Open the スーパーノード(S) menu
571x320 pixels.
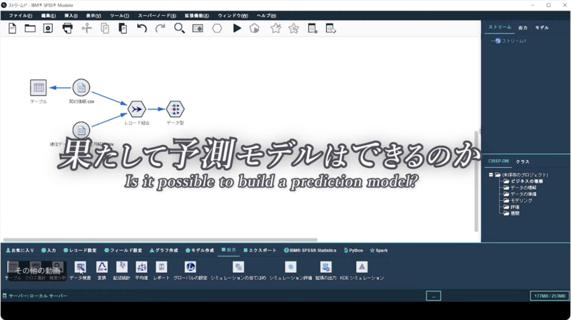pos(157,16)
